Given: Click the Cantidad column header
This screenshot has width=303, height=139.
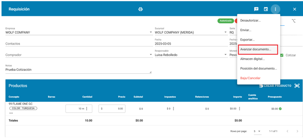Looking at the screenshot, I should (x=87, y=97).
